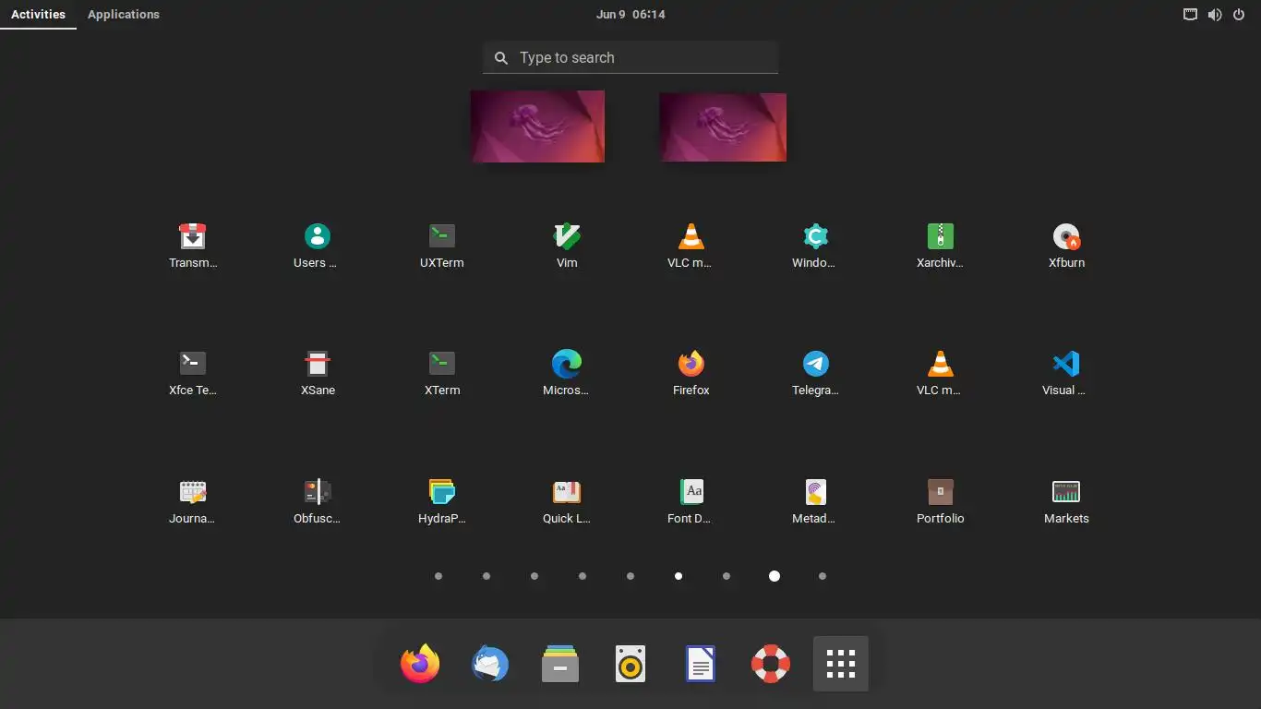Open Quick Lookup dictionary
Viewport: 1261px width, 709px height.
pyautogui.click(x=567, y=500)
